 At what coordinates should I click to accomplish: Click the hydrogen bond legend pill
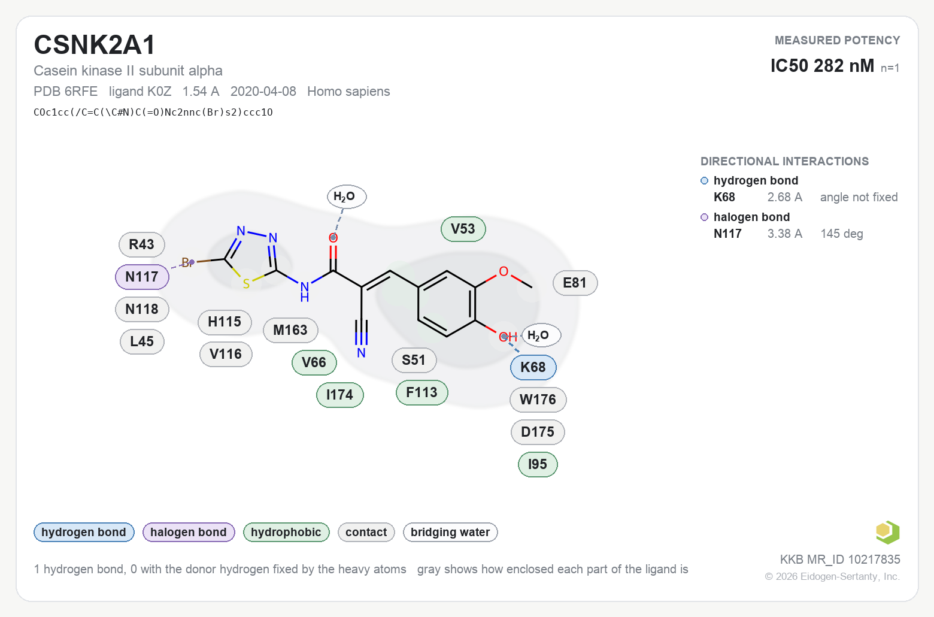tap(84, 532)
